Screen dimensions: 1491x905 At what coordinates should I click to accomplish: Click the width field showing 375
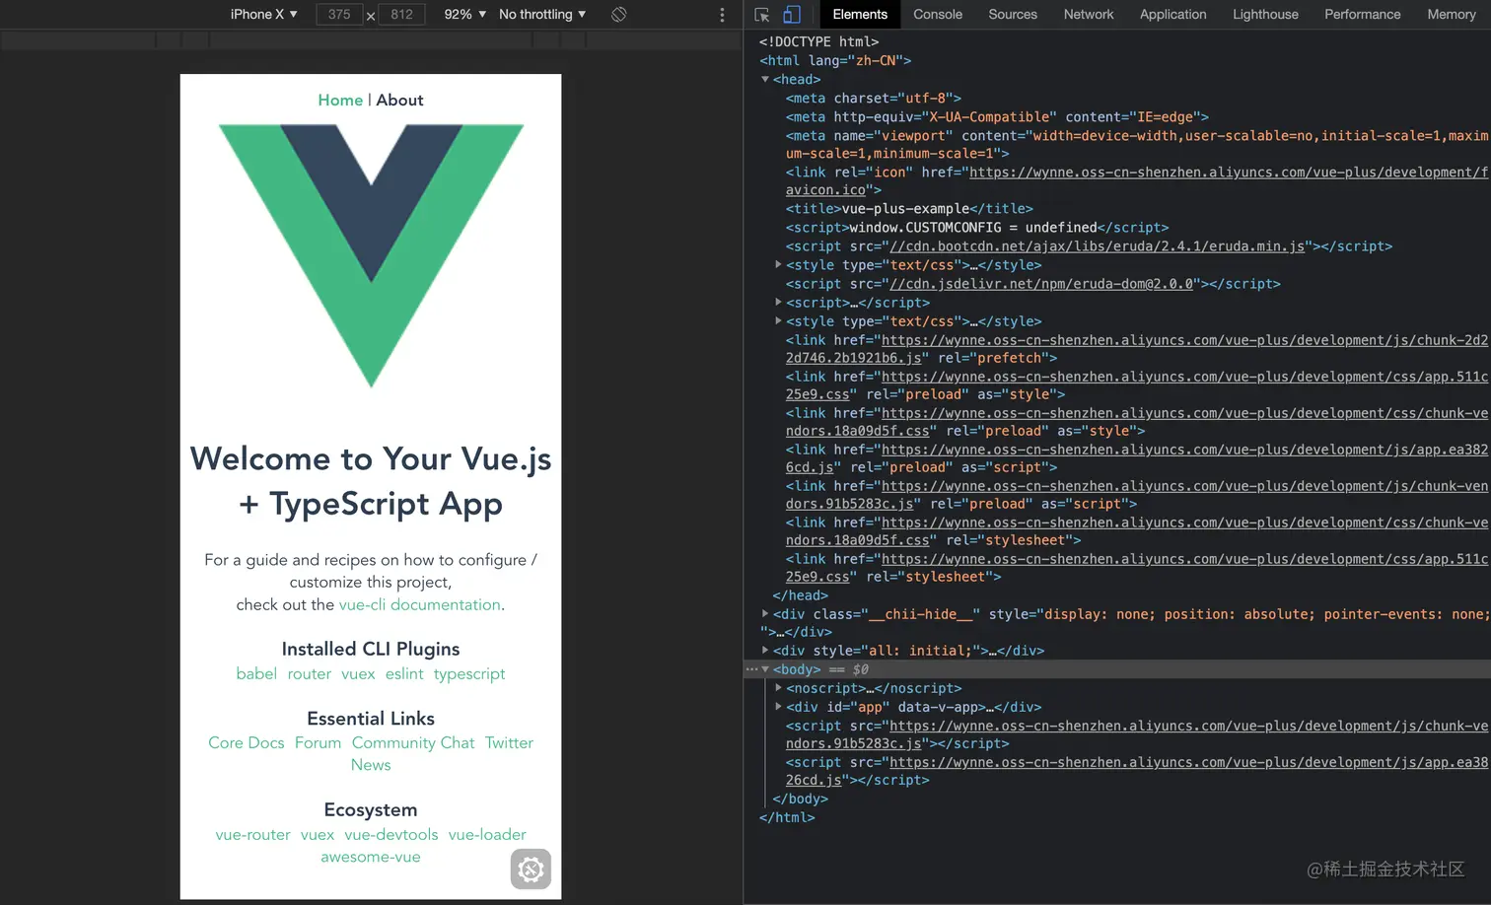[339, 15]
